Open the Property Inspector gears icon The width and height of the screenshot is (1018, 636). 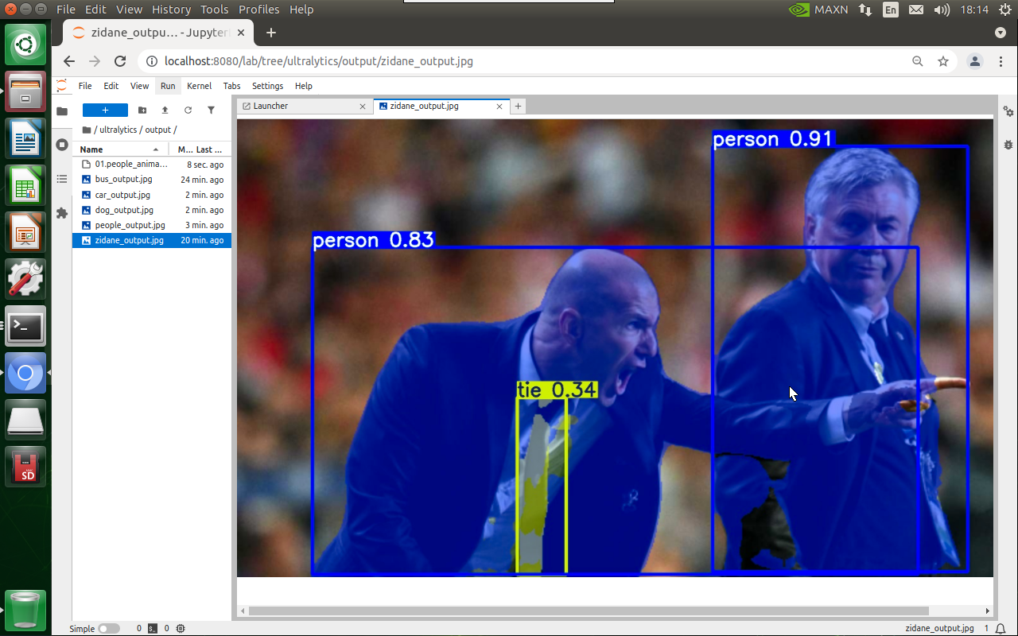[x=1008, y=111]
